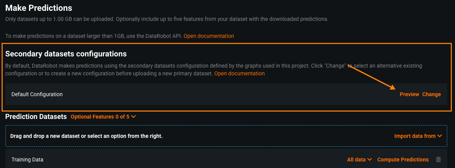Click the Default Configuration row label
455x168 pixels.
[37, 94]
